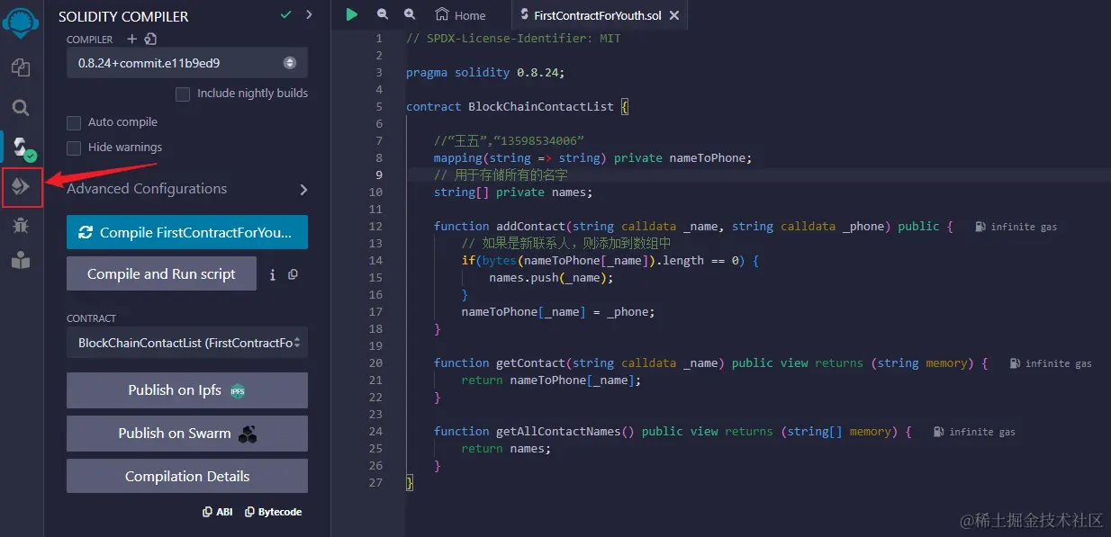Click the Compile and Run script button
This screenshot has height=537, width=1111.
click(161, 273)
